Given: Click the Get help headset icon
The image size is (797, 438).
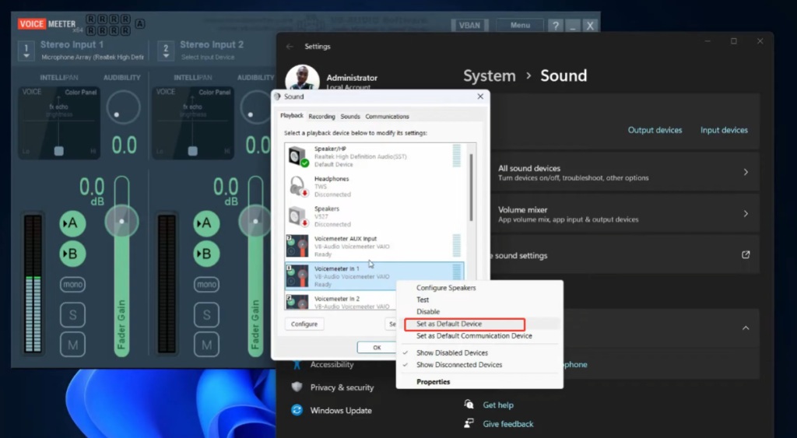Looking at the screenshot, I should click(x=469, y=405).
